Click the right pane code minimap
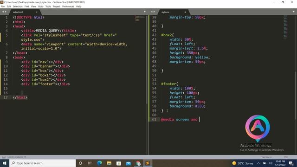Screen dimensions: 297x167 (286, 27)
